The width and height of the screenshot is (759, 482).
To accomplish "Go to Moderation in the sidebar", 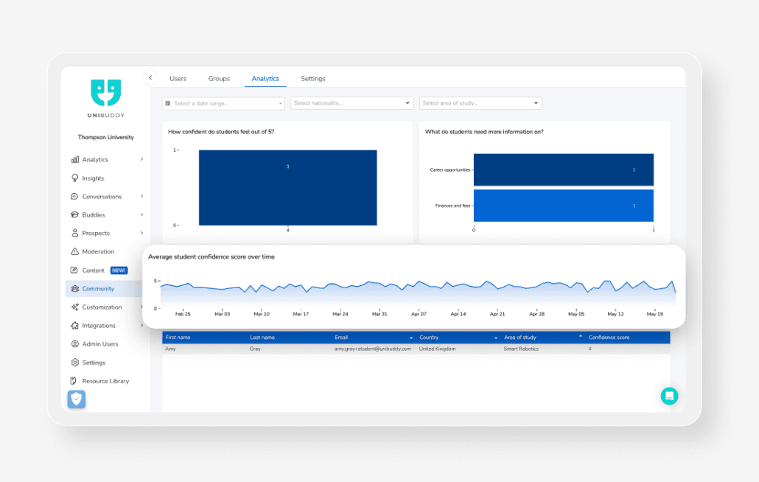I will coord(98,251).
